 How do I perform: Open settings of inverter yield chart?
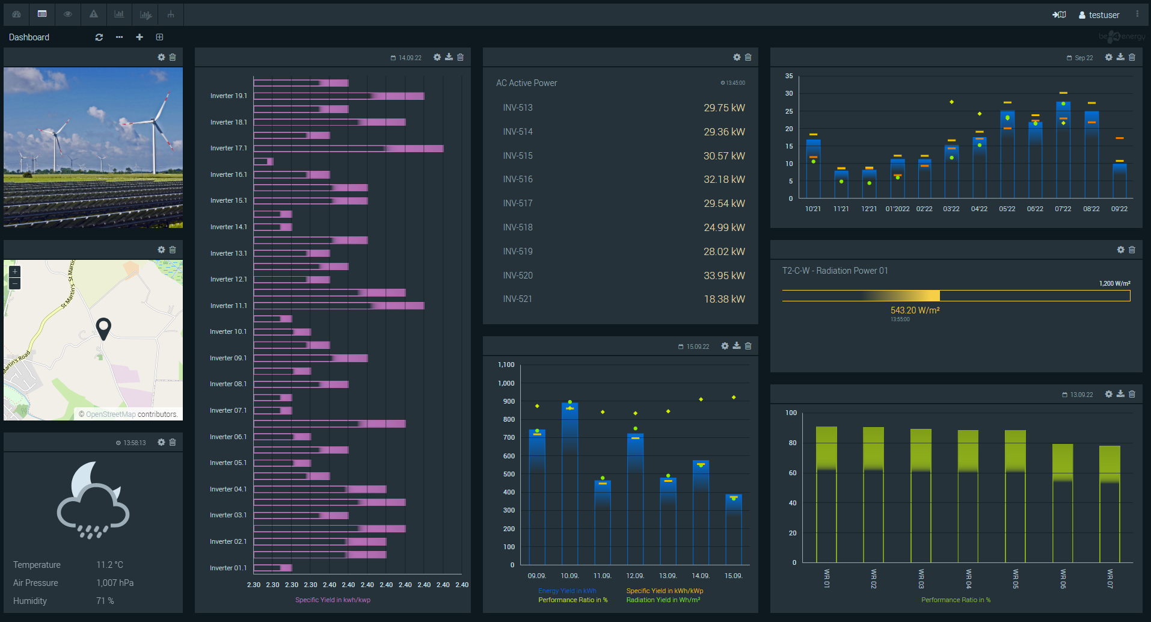(437, 57)
